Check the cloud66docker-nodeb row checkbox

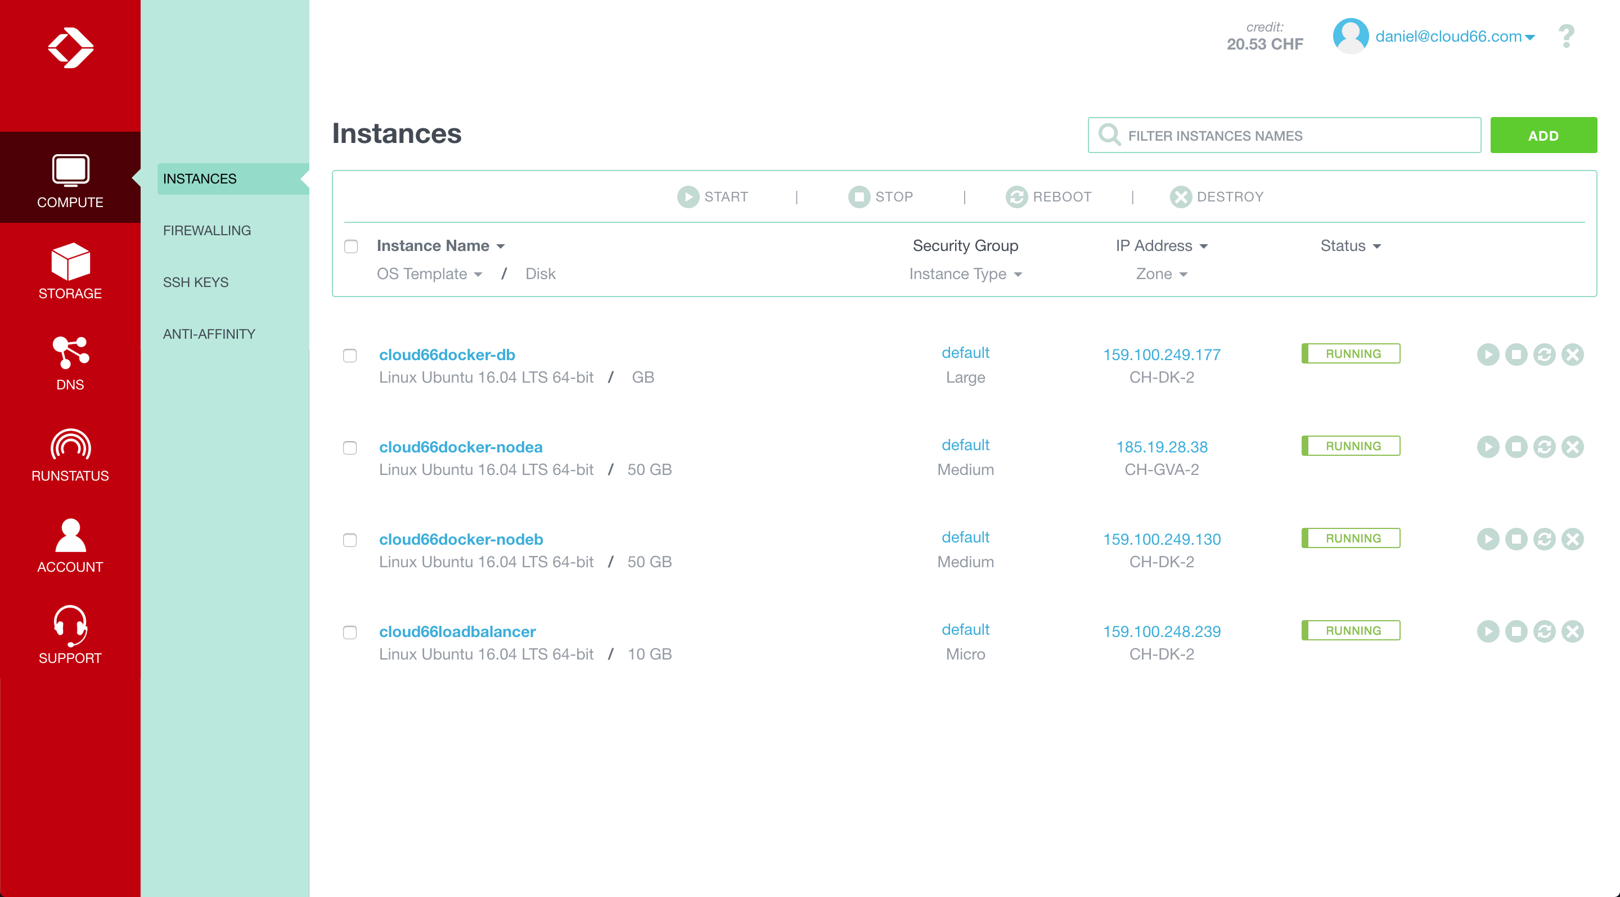click(x=350, y=540)
